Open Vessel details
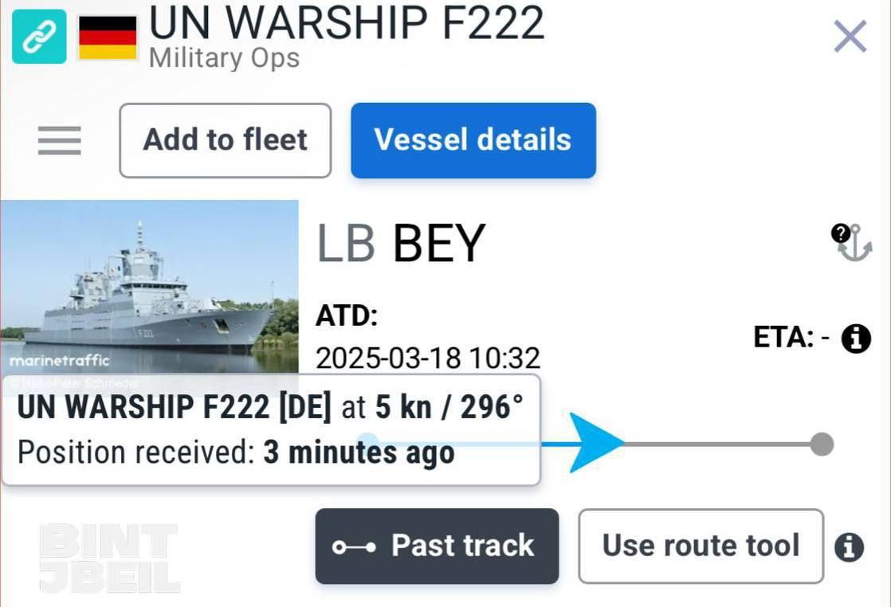The image size is (891, 607). pos(473,140)
